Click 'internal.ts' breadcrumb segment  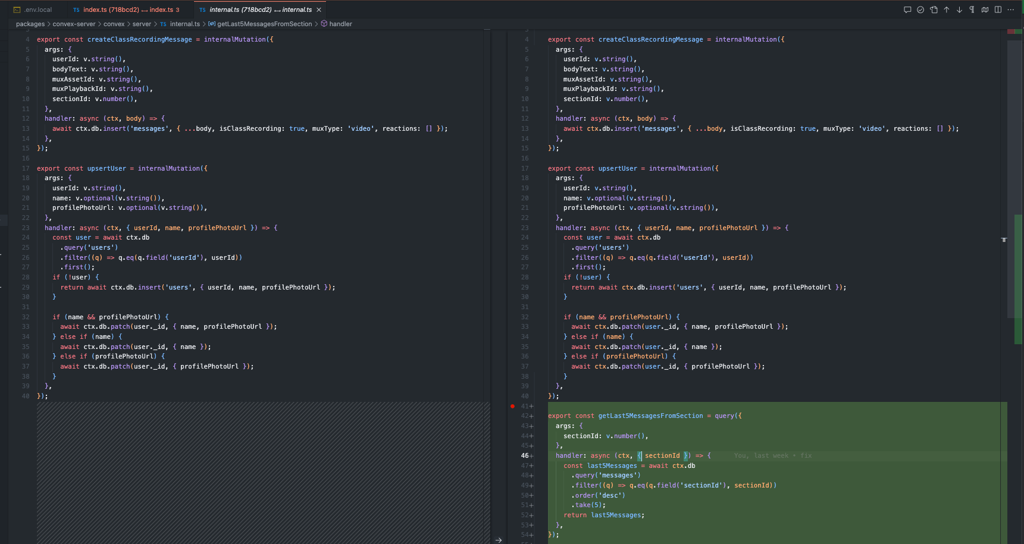pos(184,24)
